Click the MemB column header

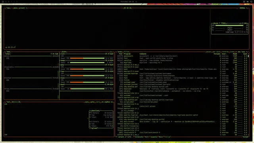[x=235, y=54]
